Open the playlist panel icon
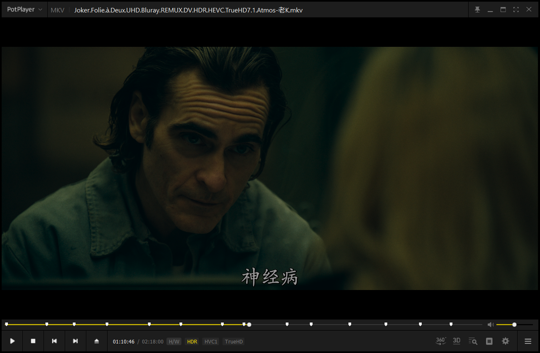Viewport: 540px width, 353px height. click(489, 341)
